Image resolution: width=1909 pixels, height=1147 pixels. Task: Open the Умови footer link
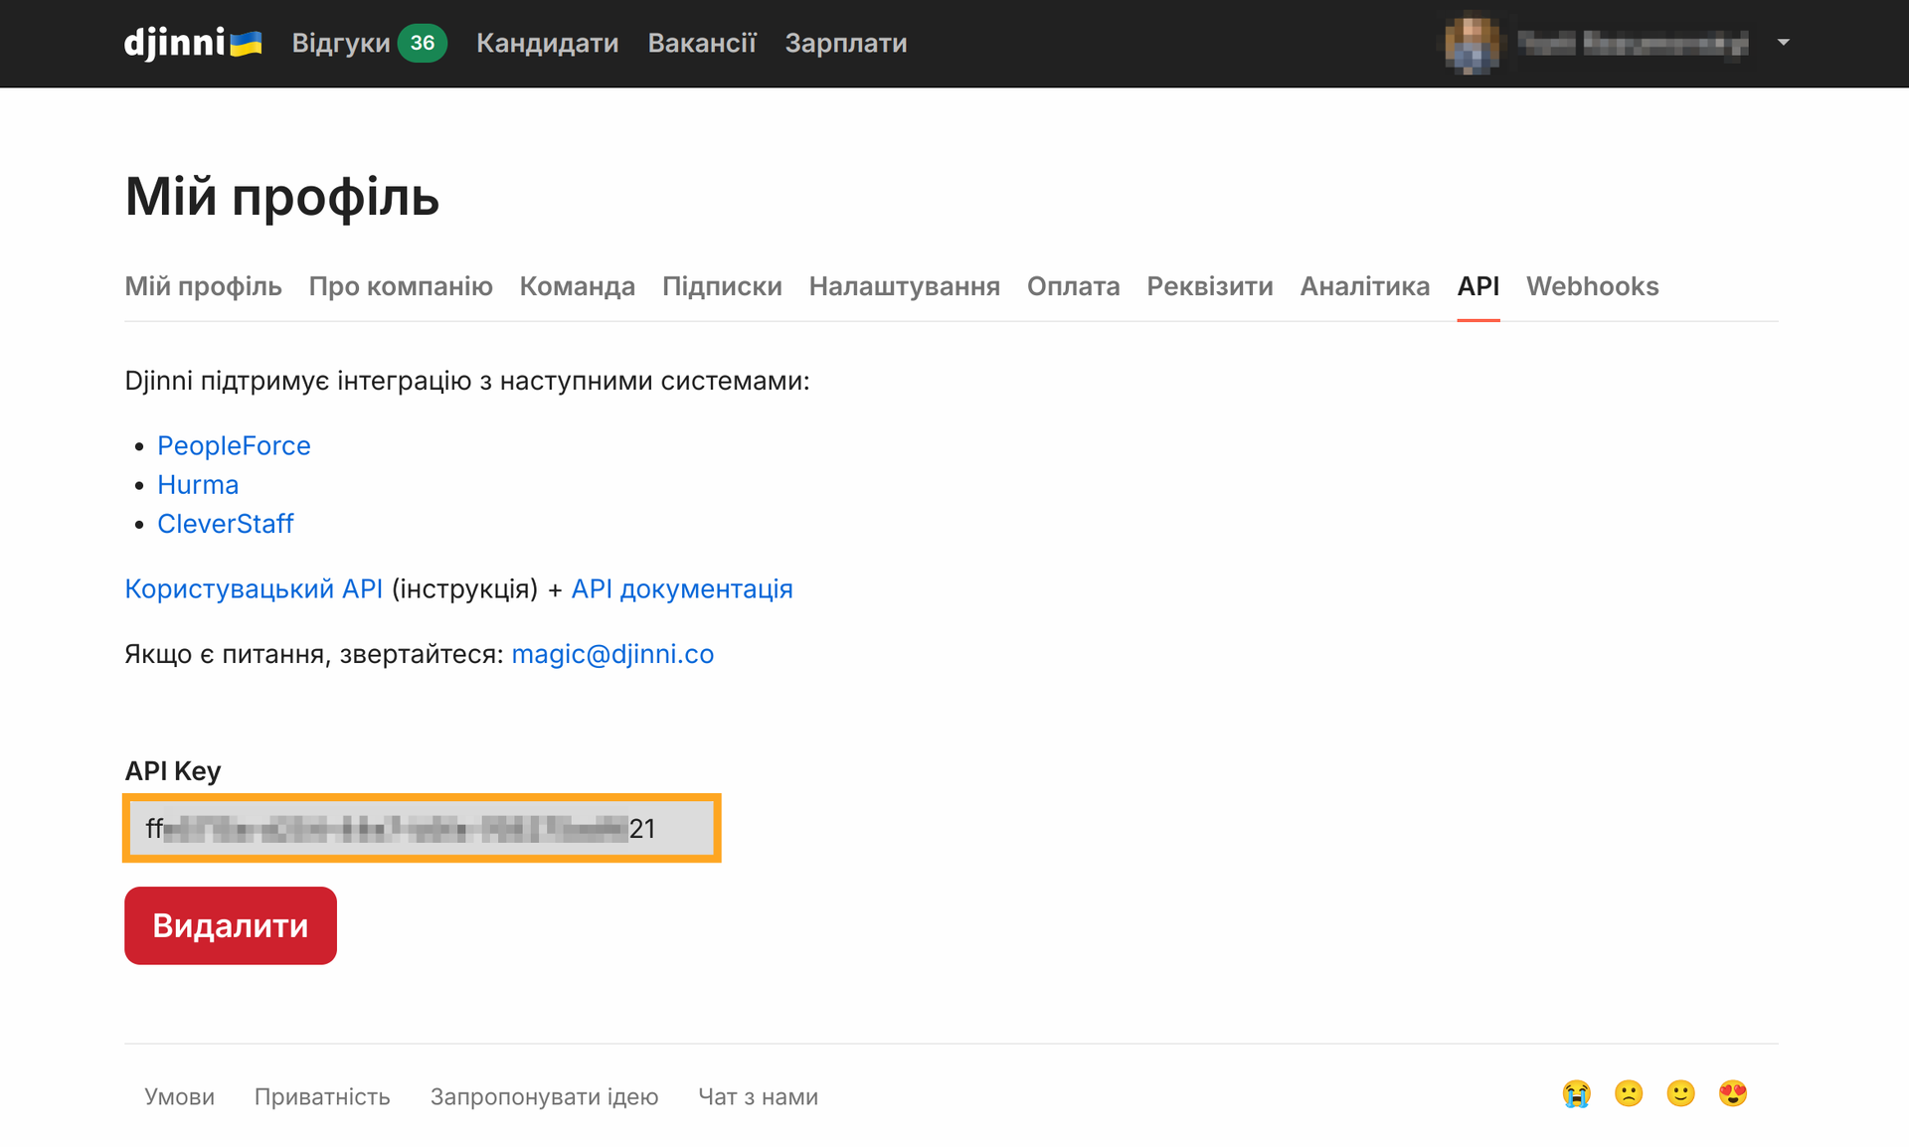tap(179, 1096)
